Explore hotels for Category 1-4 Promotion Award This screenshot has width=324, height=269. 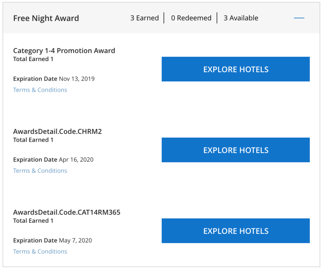(236, 69)
